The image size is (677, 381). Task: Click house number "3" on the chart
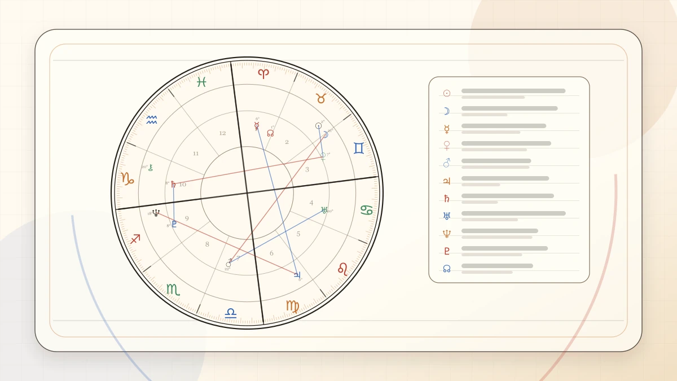tap(307, 169)
